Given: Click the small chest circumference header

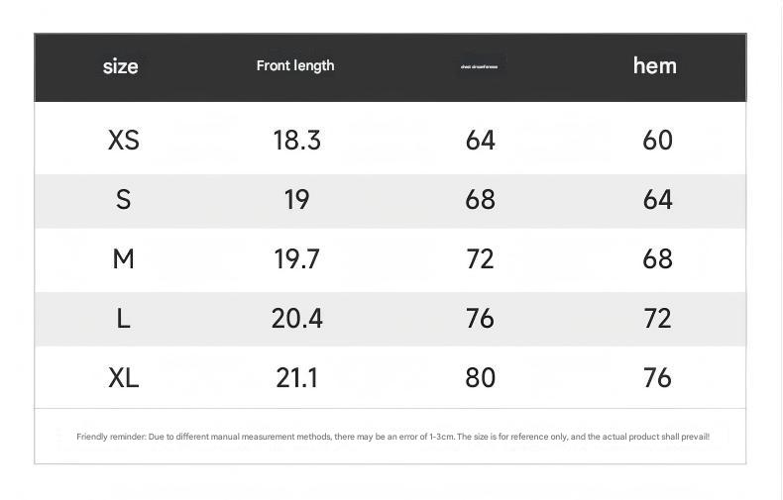Looking at the screenshot, I should 480,66.
